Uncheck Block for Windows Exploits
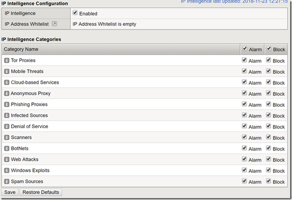The image size is (292, 200). pyautogui.click(x=269, y=170)
